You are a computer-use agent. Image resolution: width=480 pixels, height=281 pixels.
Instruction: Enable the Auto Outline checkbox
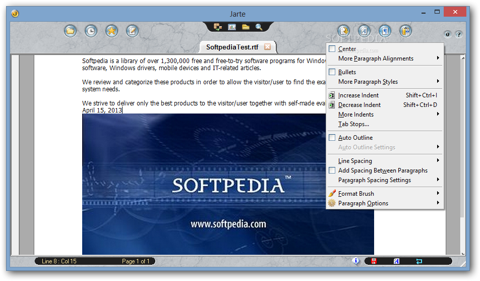[x=332, y=138]
